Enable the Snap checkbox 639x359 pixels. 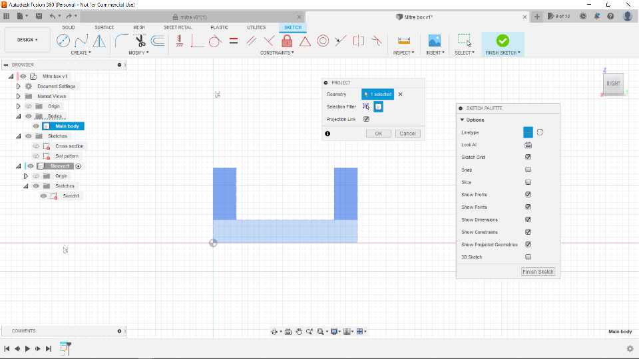coord(528,170)
